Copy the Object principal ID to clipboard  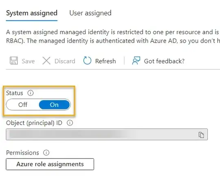coord(201,135)
